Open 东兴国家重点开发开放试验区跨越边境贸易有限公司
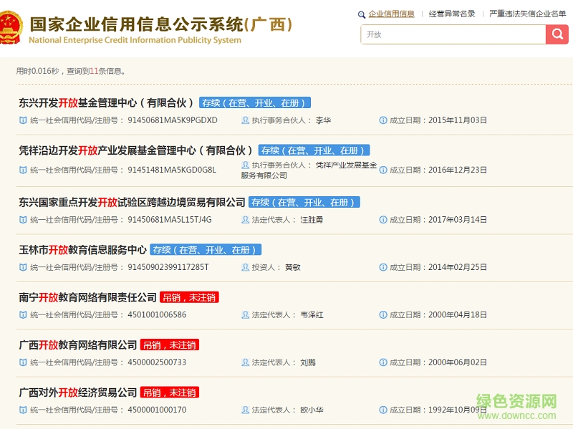The image size is (573, 429). pyautogui.click(x=132, y=202)
